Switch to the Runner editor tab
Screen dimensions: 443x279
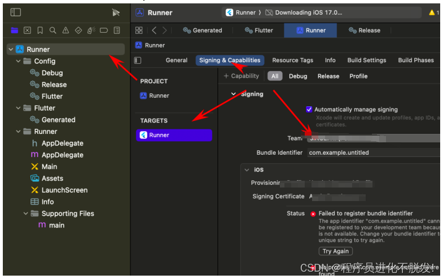pos(310,30)
